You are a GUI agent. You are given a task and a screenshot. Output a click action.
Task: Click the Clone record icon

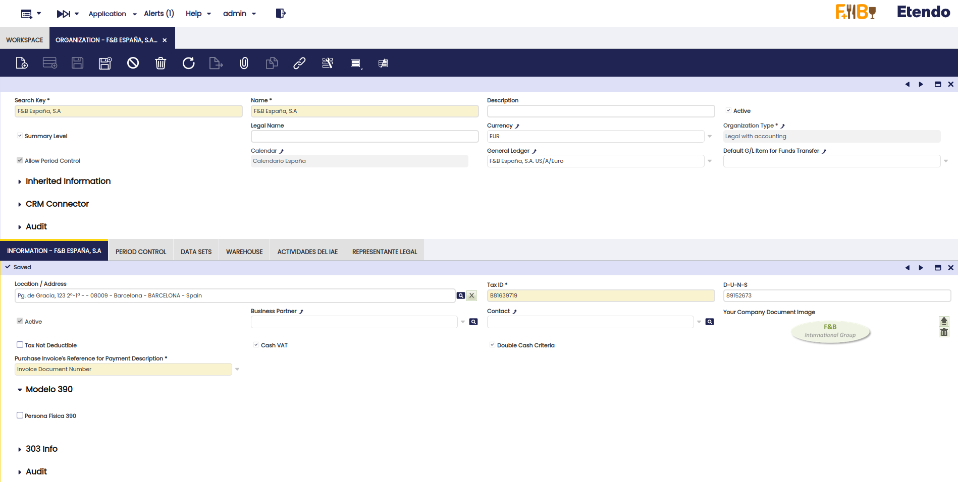coord(272,63)
